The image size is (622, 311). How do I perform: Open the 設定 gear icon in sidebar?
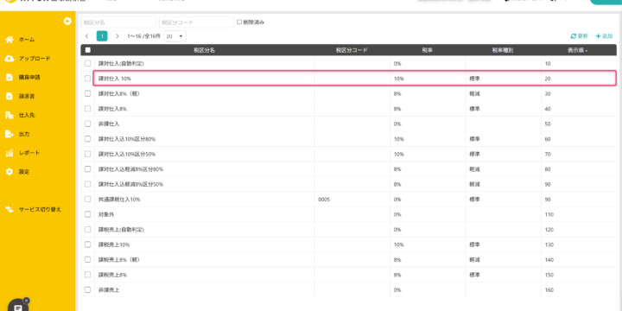[10, 172]
